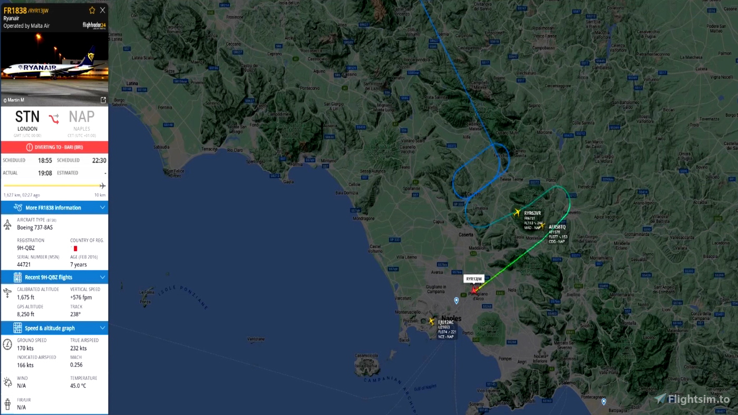Click the Diverting to Bari alert banner
The width and height of the screenshot is (738, 415).
coord(54,147)
